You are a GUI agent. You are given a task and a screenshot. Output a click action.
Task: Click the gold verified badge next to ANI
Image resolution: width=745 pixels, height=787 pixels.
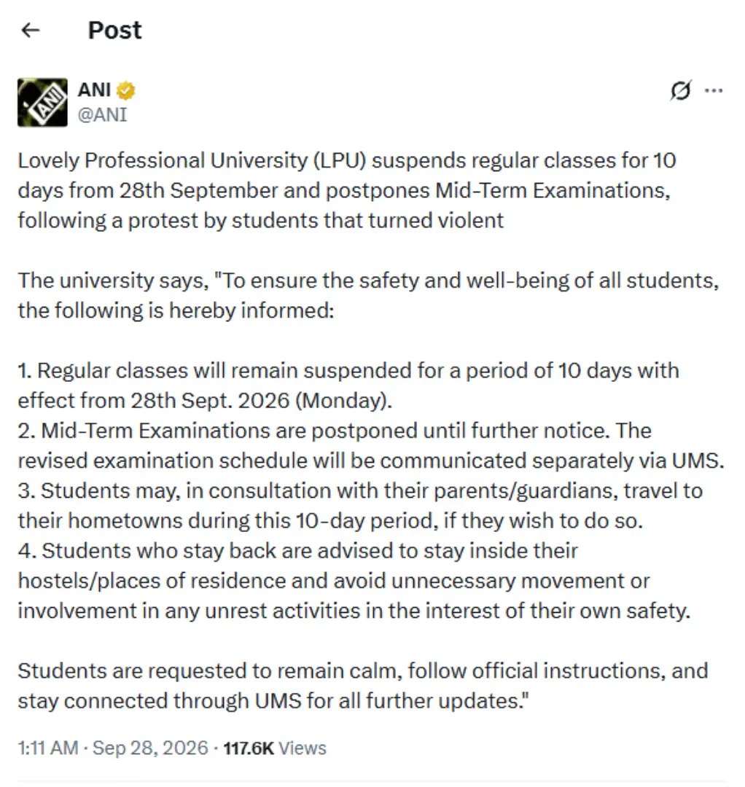125,91
